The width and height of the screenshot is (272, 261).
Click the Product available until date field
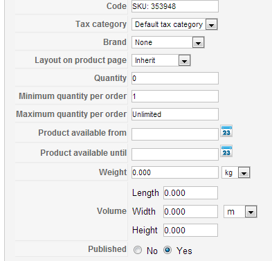point(175,154)
